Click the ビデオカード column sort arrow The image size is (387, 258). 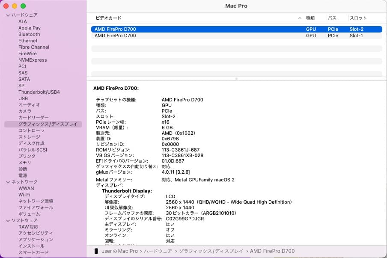pos(300,18)
